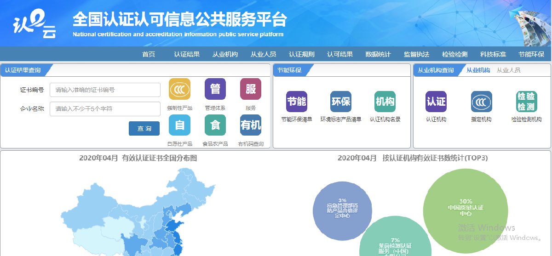Click the purple 管理体系 icon
Viewport: 552px width, 256px height.
pos(215,89)
